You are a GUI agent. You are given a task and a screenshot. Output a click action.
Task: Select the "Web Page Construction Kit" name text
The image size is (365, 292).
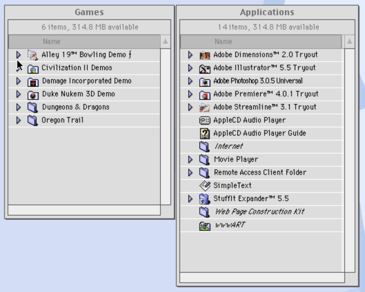tap(259, 212)
